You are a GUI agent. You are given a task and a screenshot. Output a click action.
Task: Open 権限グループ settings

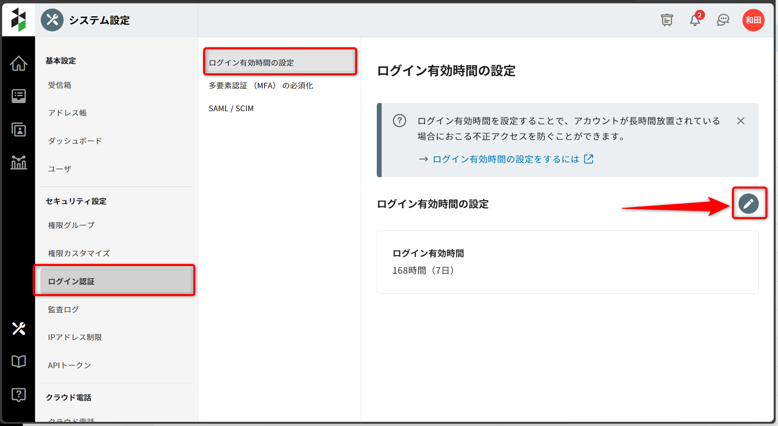point(71,225)
